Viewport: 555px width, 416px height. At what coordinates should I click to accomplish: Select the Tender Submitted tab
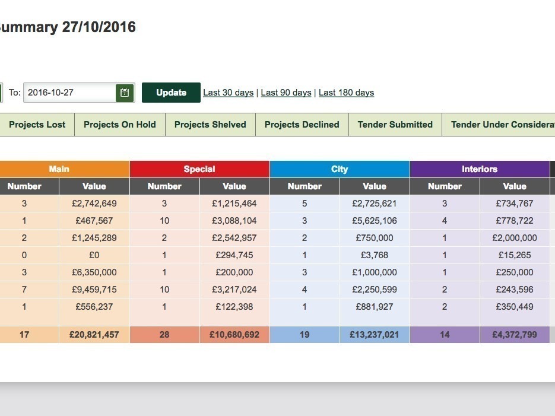pyautogui.click(x=395, y=125)
